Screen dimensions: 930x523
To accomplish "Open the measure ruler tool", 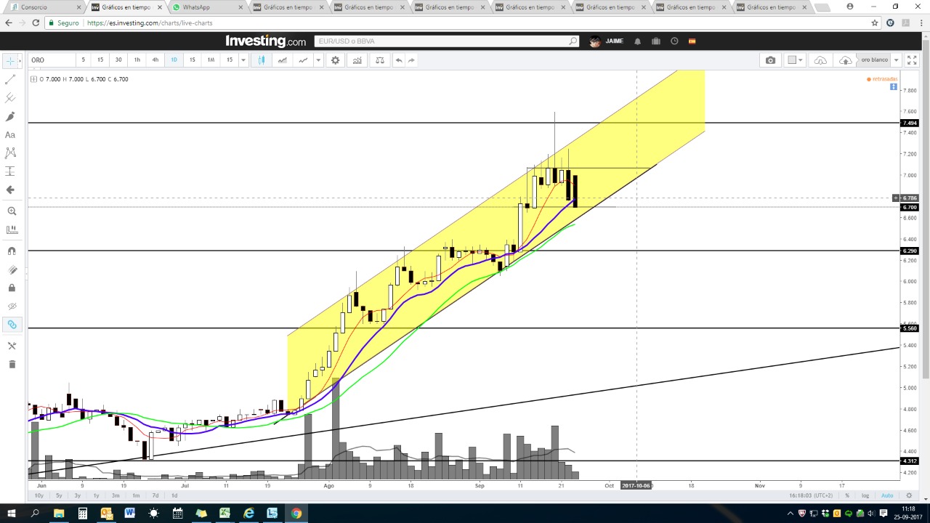I will coord(11,230).
